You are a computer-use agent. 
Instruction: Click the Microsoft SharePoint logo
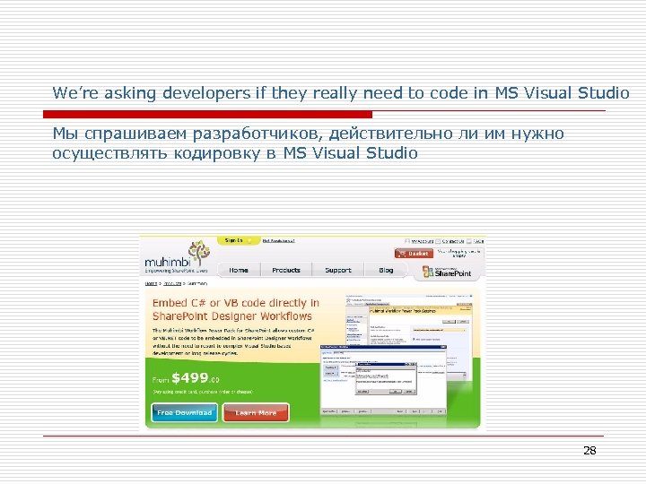coord(447,272)
